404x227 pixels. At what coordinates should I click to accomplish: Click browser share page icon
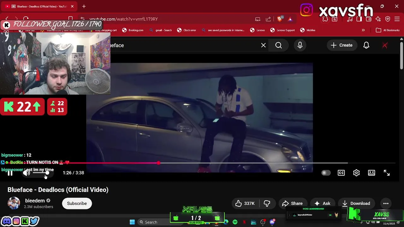click(268, 19)
